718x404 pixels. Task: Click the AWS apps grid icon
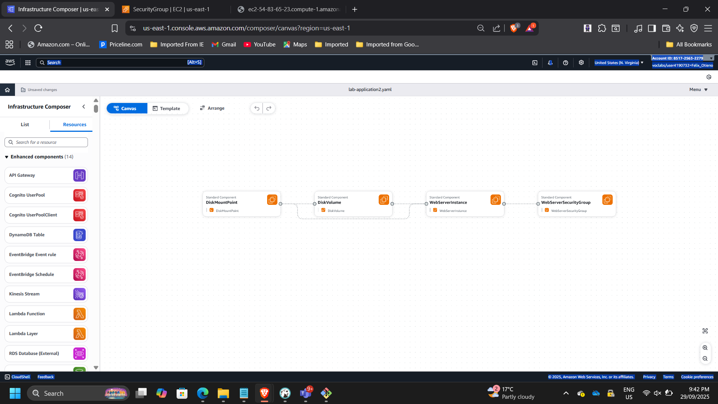[28, 63]
